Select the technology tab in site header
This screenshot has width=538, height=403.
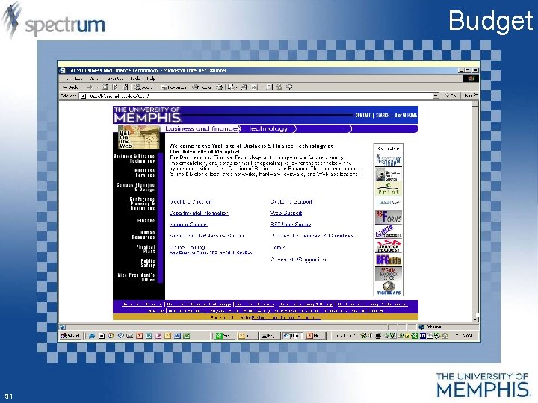tap(268, 128)
